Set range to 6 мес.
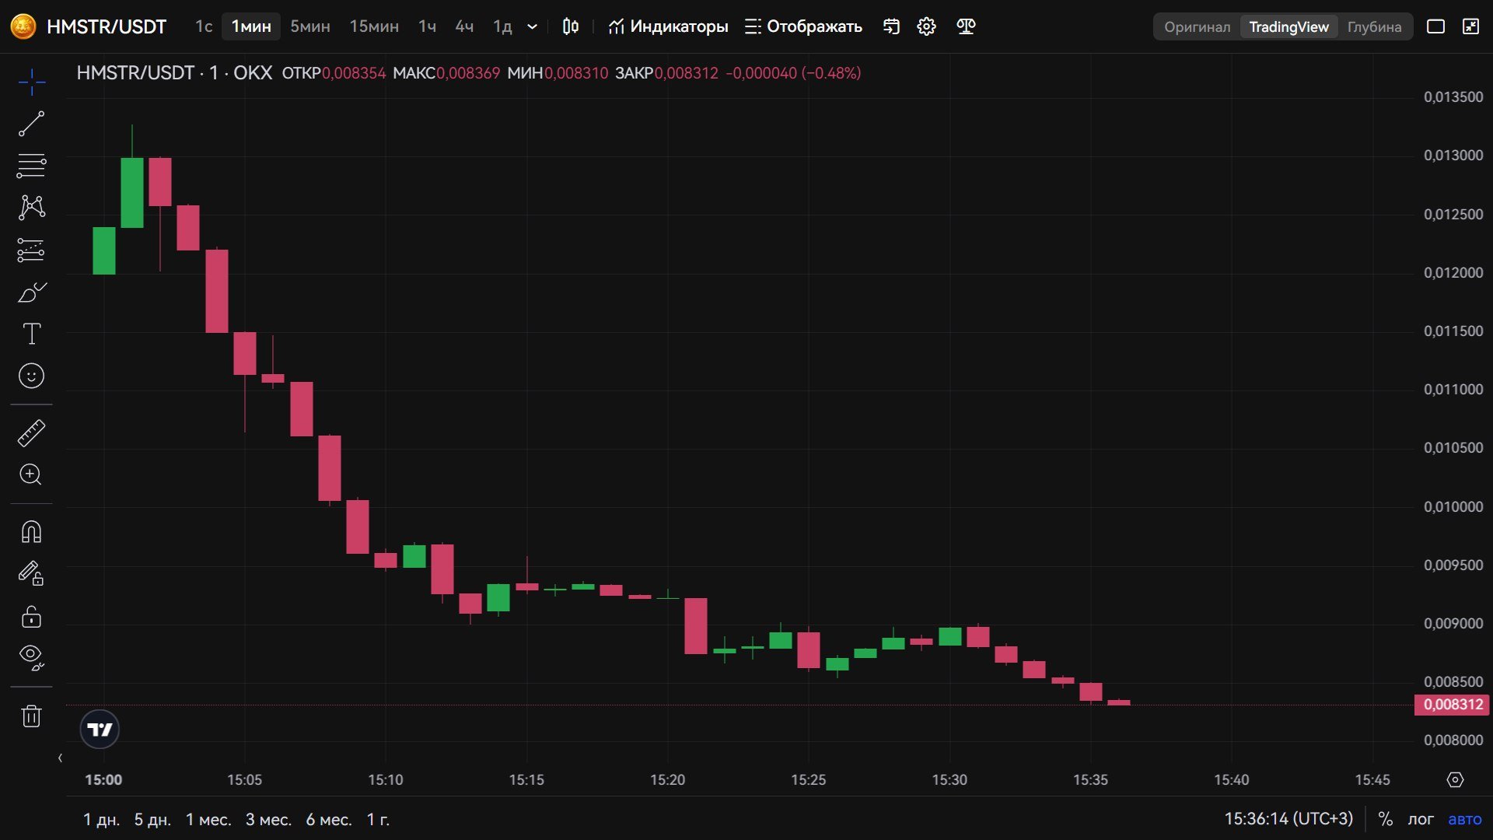The image size is (1493, 840). pyautogui.click(x=329, y=819)
